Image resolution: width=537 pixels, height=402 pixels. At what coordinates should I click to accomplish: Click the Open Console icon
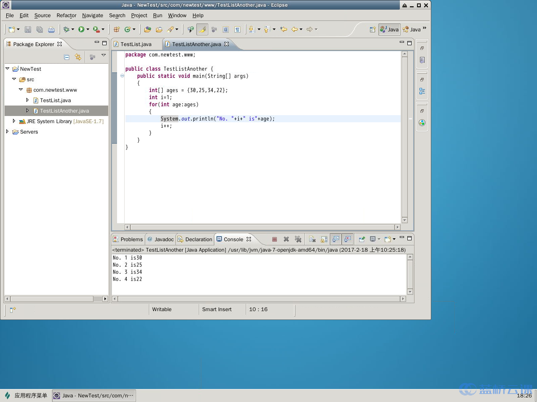(388, 239)
